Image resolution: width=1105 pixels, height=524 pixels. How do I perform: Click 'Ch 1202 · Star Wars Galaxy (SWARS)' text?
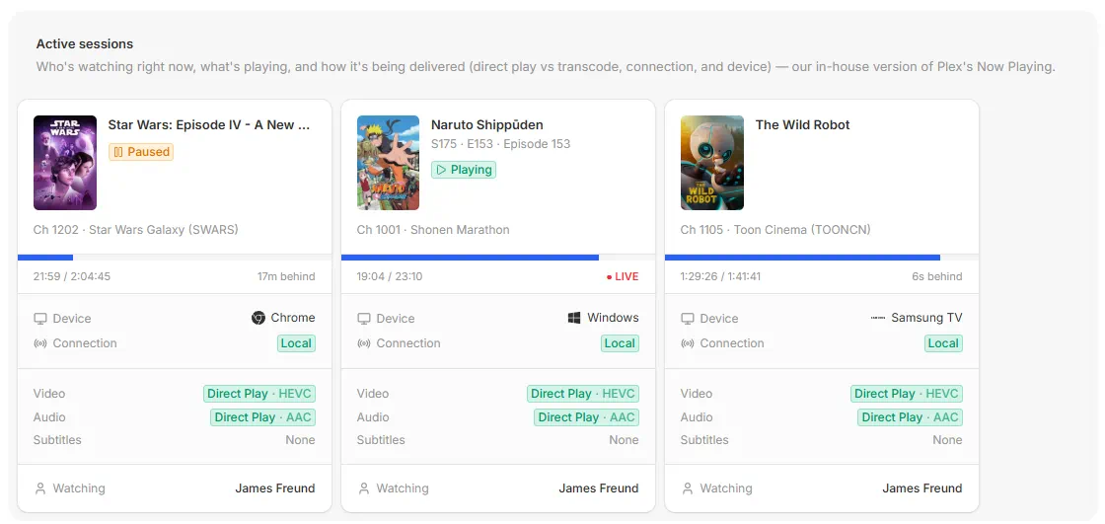pos(135,230)
